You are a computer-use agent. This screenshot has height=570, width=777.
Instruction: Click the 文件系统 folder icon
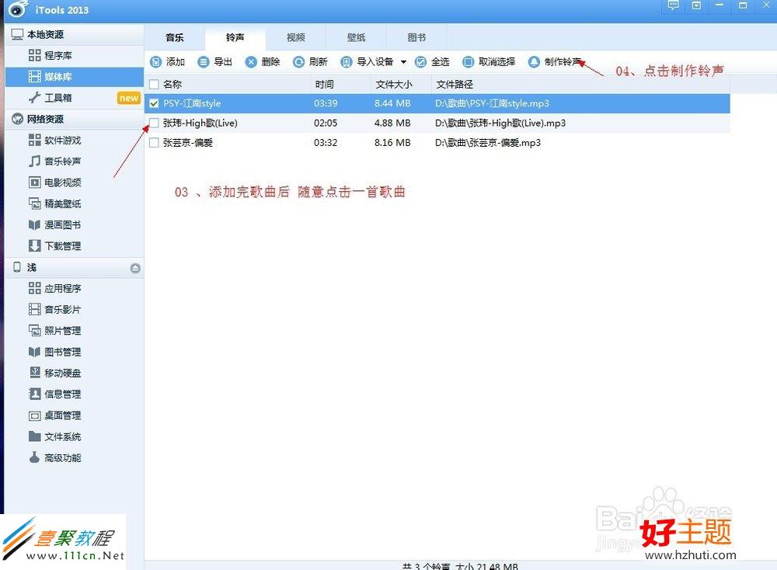[x=35, y=436]
